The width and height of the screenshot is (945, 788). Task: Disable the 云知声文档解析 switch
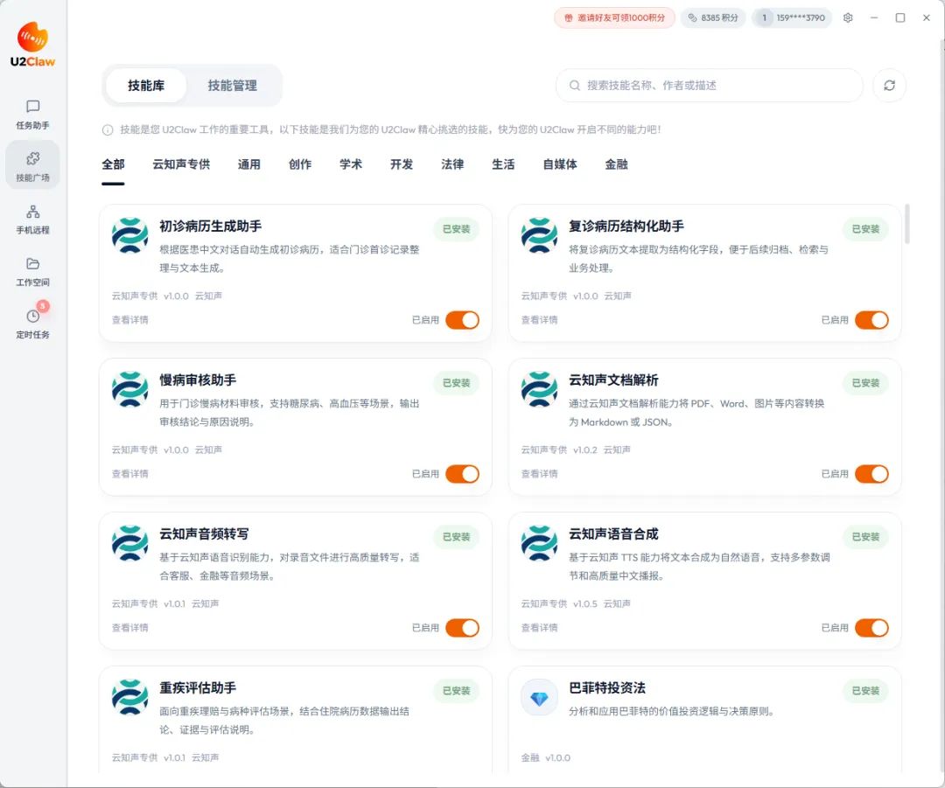coord(871,474)
